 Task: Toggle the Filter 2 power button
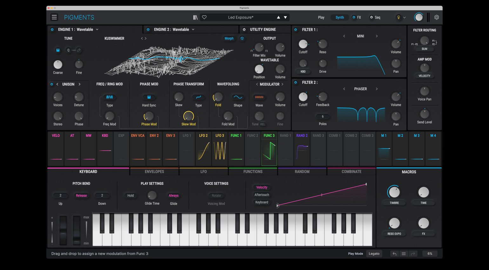295,82
